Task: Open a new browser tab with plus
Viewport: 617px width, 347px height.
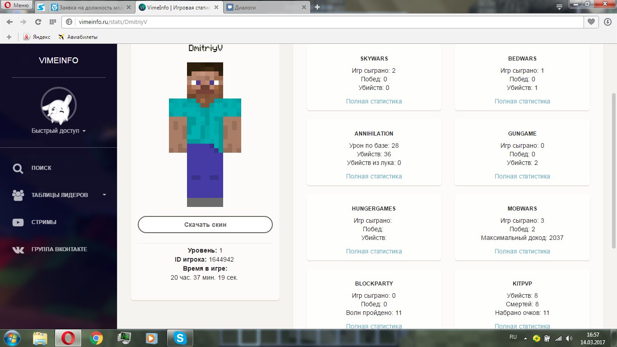Action: point(317,7)
